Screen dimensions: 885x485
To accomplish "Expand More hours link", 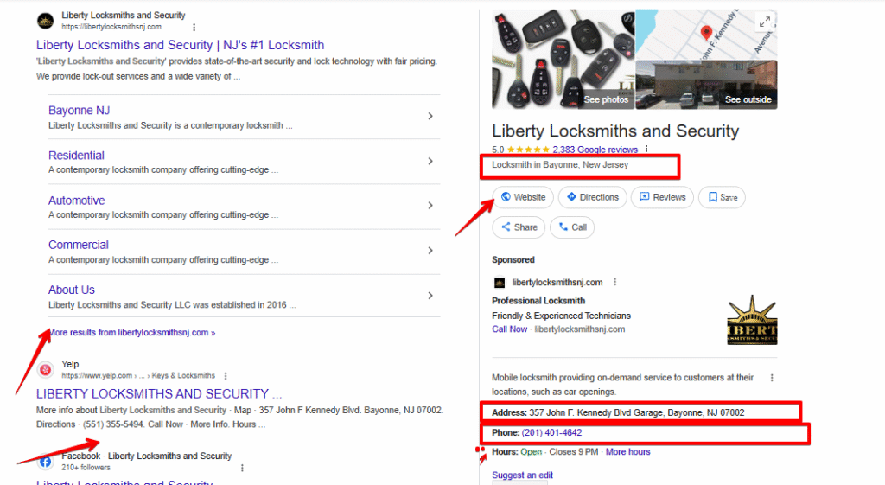I will click(x=627, y=451).
